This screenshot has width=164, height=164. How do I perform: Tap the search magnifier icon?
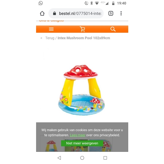113,29
